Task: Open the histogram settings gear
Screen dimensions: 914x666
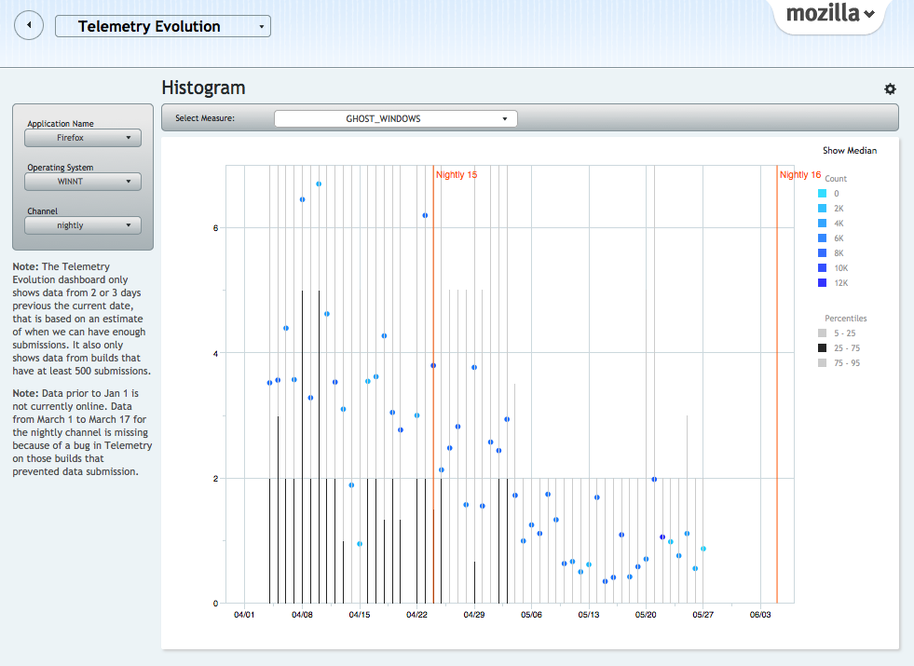Action: tap(890, 88)
